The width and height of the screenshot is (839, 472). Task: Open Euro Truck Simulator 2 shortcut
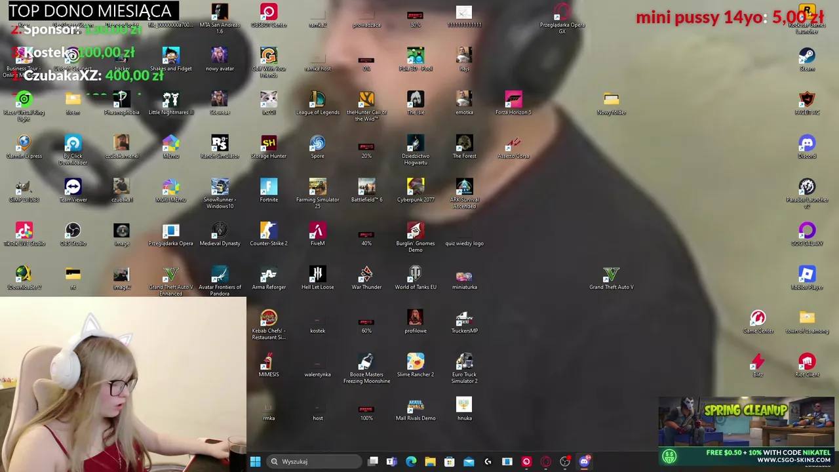[x=464, y=362]
